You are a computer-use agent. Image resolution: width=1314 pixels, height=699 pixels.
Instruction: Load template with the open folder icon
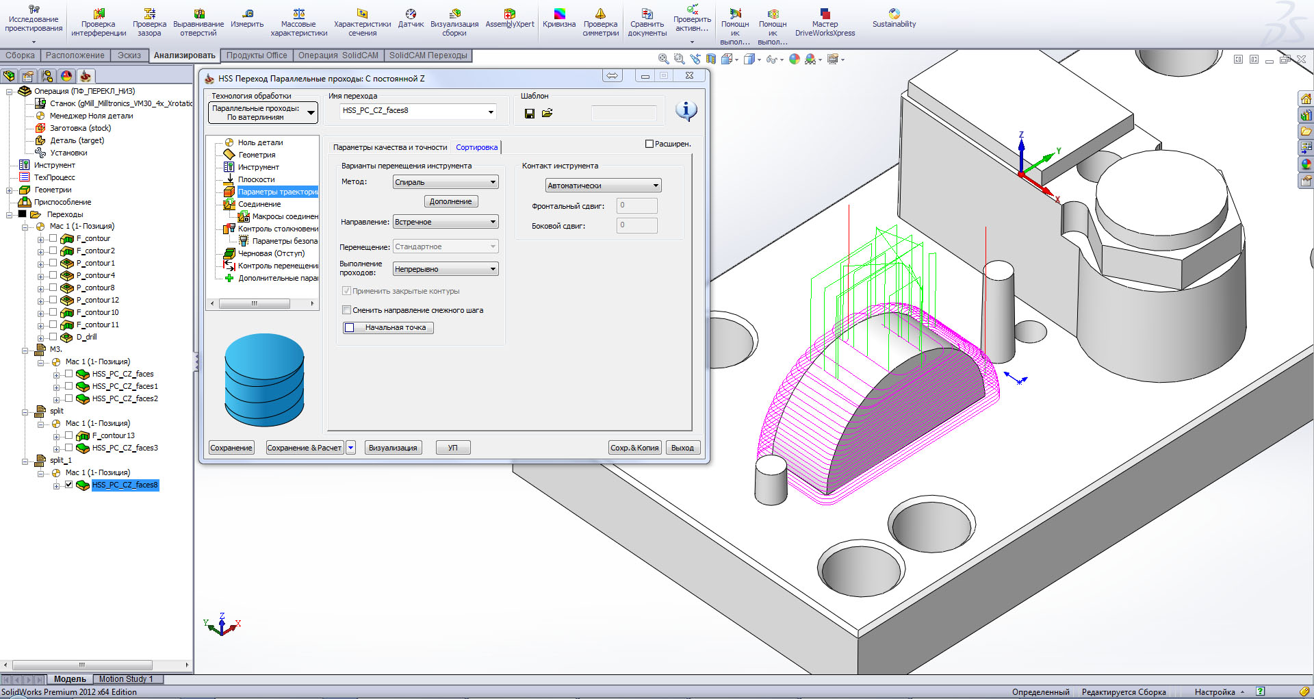(547, 113)
